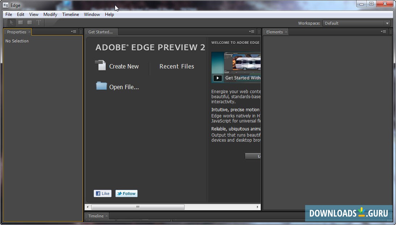The image size is (396, 225).
Task: Select the Selection arrow tool
Action: tap(11, 22)
